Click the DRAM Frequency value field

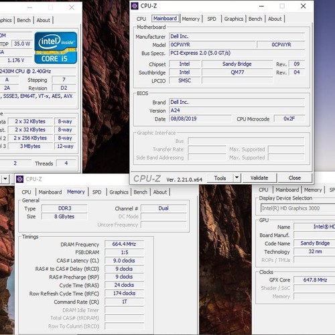coord(124,244)
